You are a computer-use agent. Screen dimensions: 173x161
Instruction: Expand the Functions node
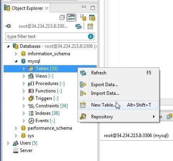tap(24, 91)
